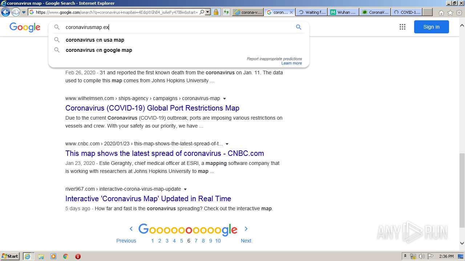
Task: Go to results page 4
Action: (174, 241)
